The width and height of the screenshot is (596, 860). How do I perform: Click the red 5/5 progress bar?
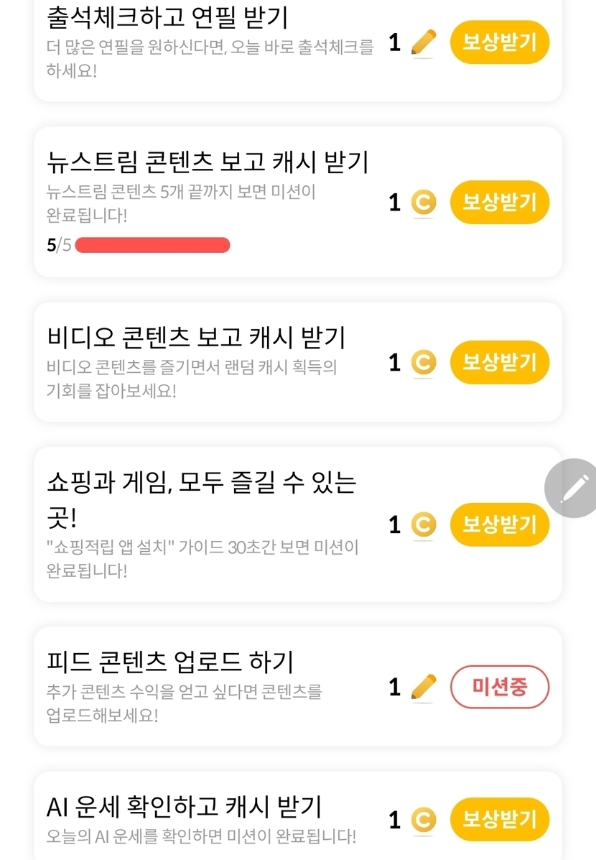click(x=152, y=245)
